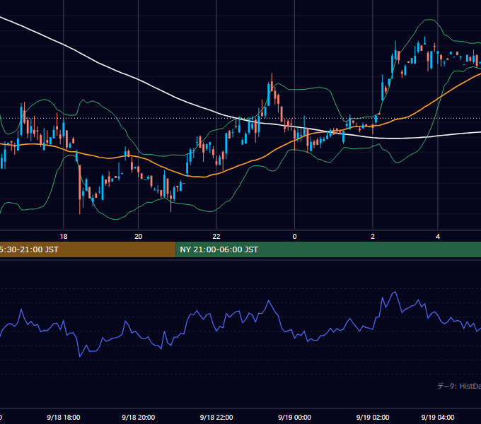The width and height of the screenshot is (481, 424).
Task: Click the "9/19 02:00" date label
Action: click(x=372, y=418)
